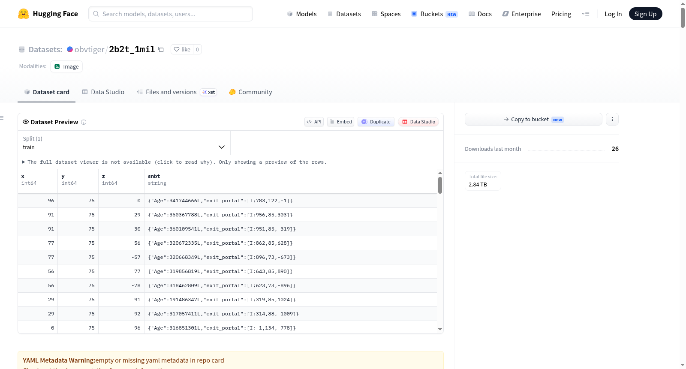Viewport: 686px width, 369px height.
Task: Select the snbt cell with Age 360109541L
Action: [x=291, y=229]
